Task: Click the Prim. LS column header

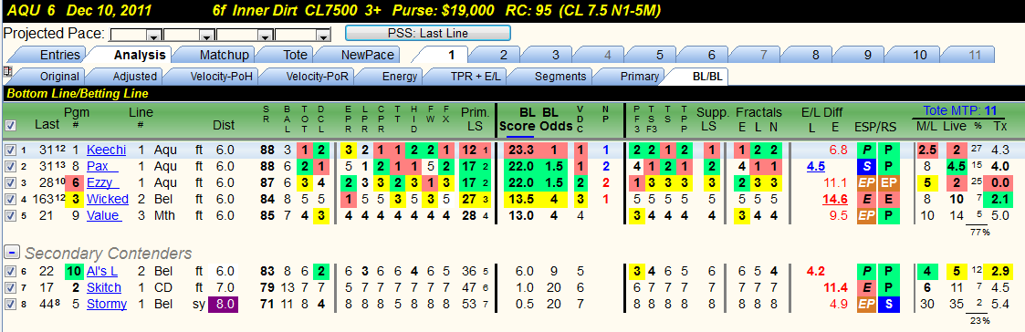Action: pyautogui.click(x=475, y=119)
